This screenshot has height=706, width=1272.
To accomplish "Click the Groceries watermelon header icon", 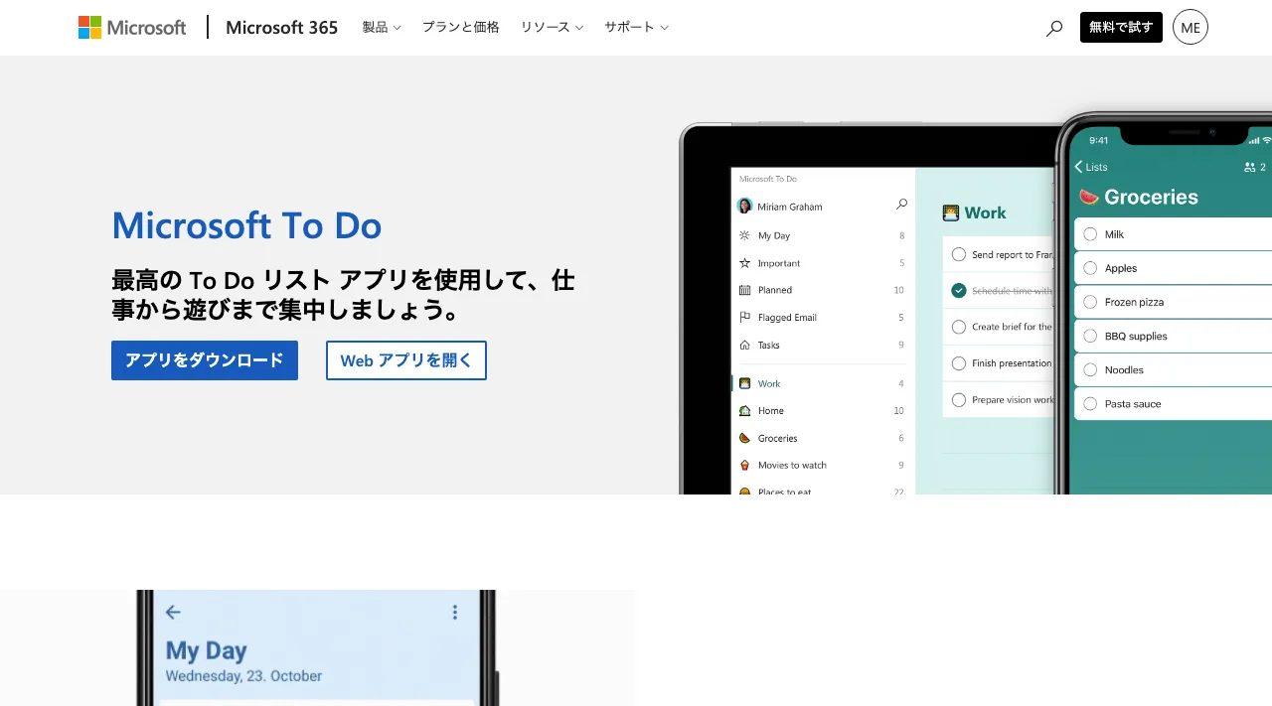I will 1089,197.
